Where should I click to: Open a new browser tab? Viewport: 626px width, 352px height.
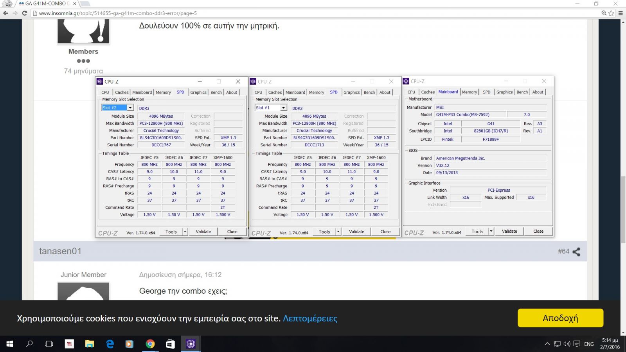[85, 4]
